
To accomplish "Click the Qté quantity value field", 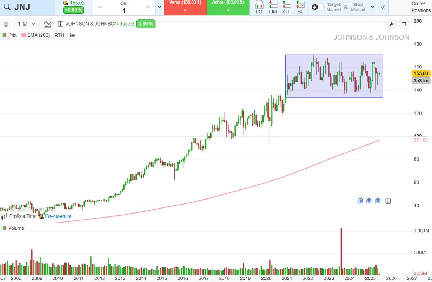I will (x=124, y=10).
